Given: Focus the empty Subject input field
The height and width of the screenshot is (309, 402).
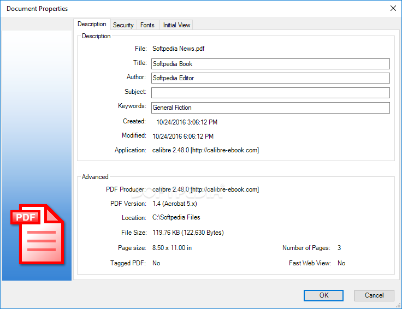Looking at the screenshot, I should (270, 93).
